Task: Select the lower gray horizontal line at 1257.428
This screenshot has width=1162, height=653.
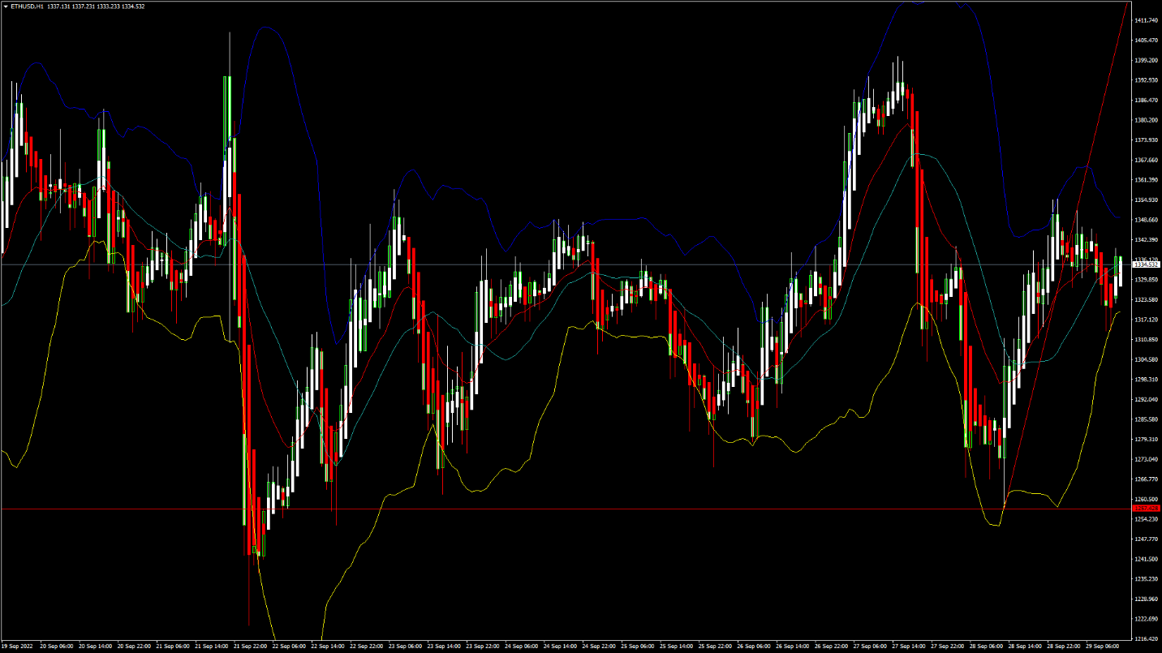Action: 568,509
